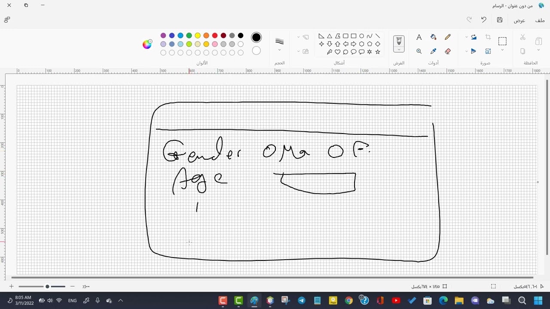Select the Fill with color bucket tool

[433, 37]
